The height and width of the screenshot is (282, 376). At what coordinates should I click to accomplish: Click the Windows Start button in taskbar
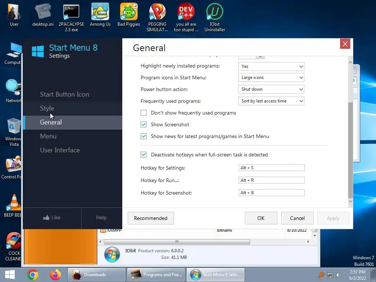[x=10, y=275]
